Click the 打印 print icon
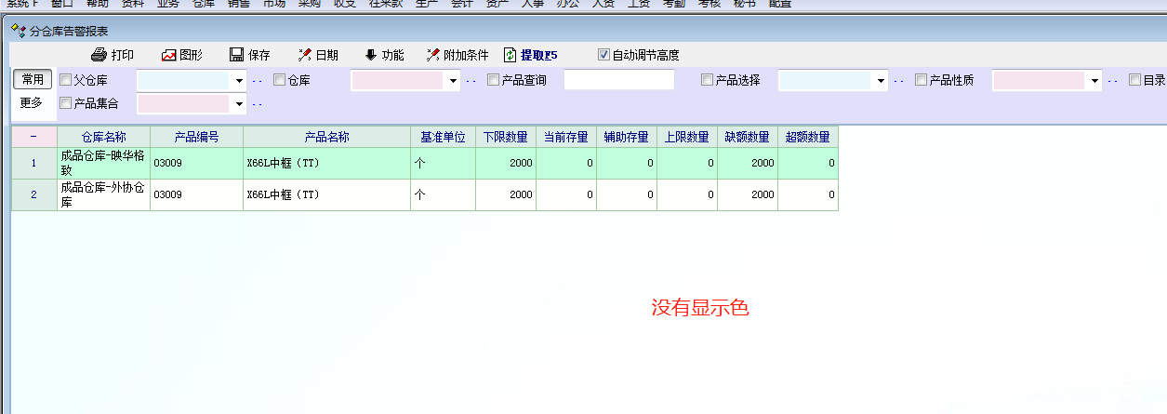The image size is (1167, 414). [x=99, y=55]
